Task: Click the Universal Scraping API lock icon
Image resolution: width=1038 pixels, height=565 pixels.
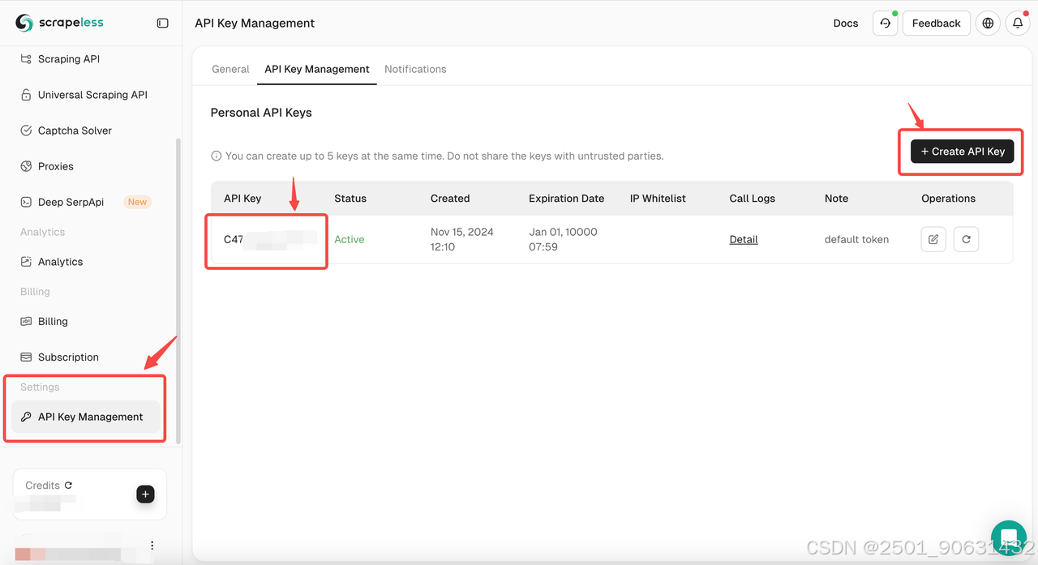Action: coord(26,95)
